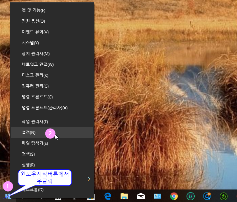
Task: Select 검색(S) search entry
Action: coord(52,154)
